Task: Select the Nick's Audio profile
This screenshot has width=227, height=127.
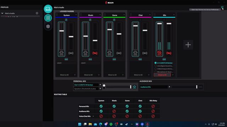Action: 10,13
